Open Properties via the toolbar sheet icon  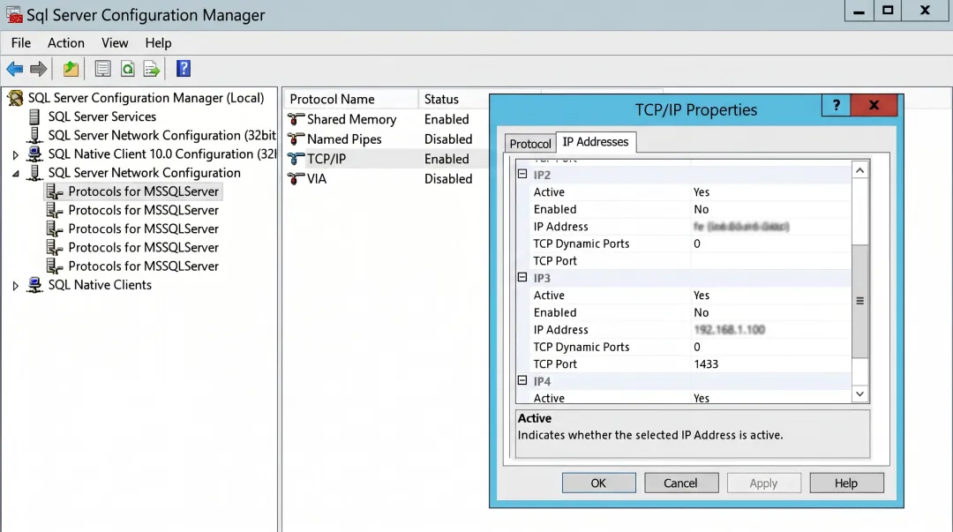click(102, 69)
